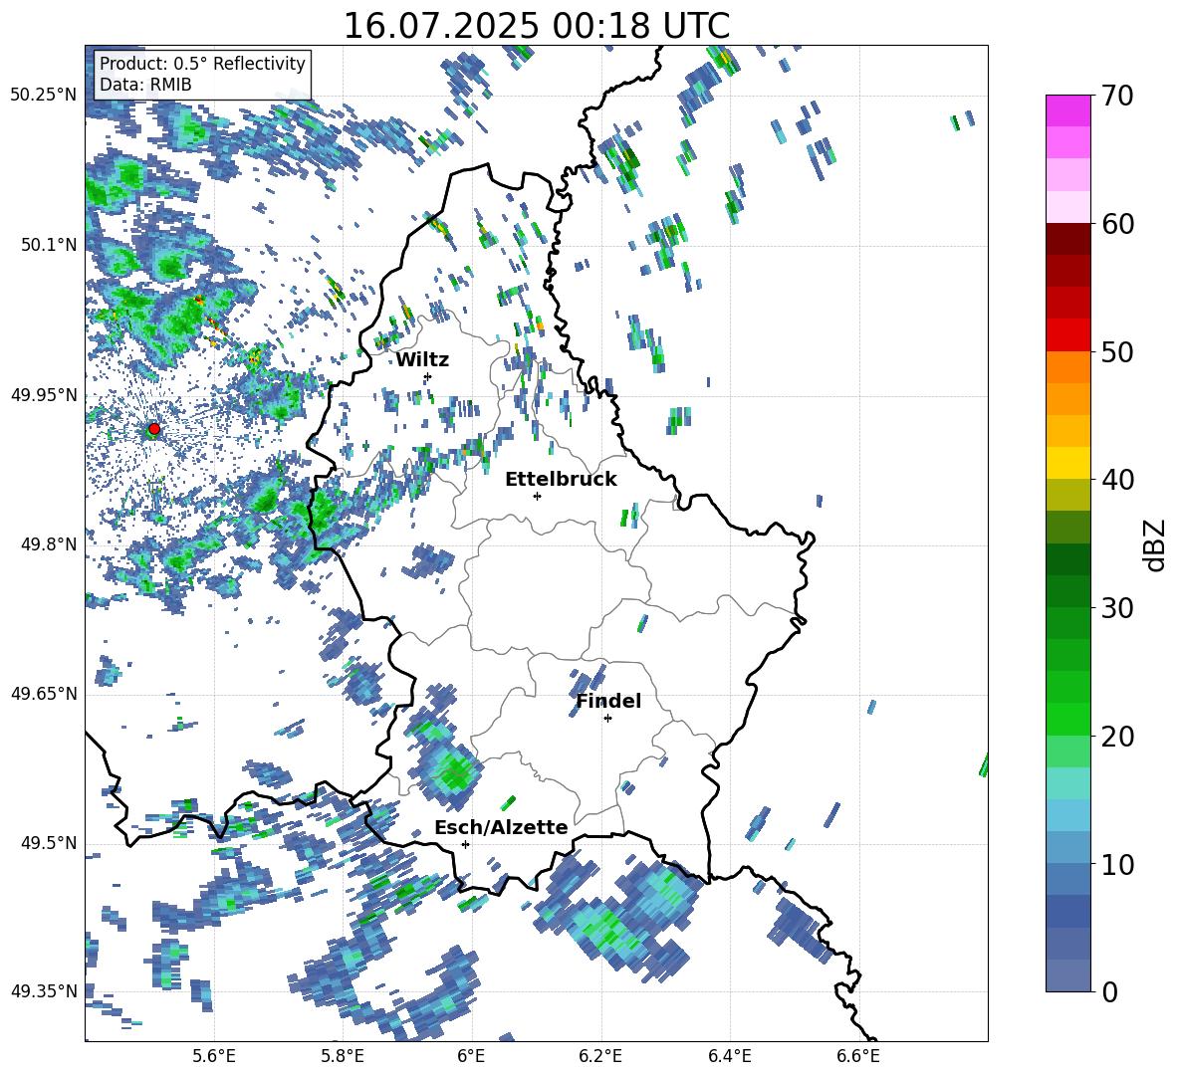
Task: Click the colorbar tick label 50
Action: coord(1117,351)
